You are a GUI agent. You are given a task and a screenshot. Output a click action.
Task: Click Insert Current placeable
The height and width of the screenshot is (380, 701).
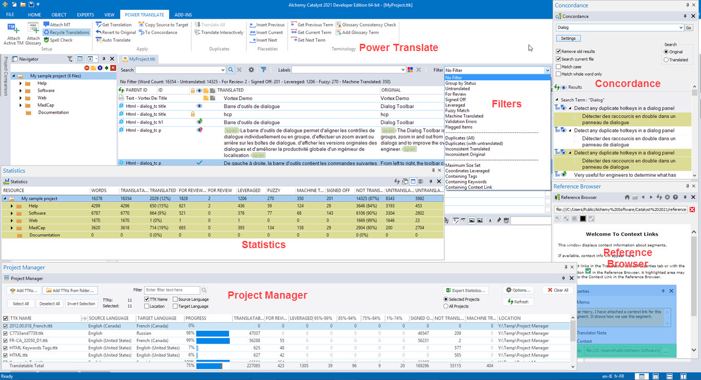266,32
